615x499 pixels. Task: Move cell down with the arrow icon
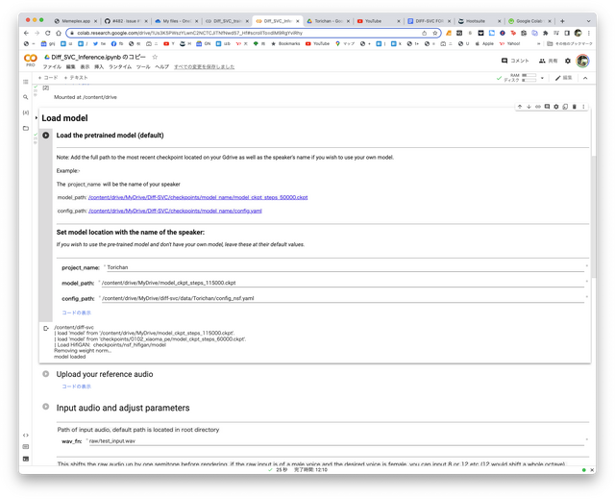(x=529, y=107)
